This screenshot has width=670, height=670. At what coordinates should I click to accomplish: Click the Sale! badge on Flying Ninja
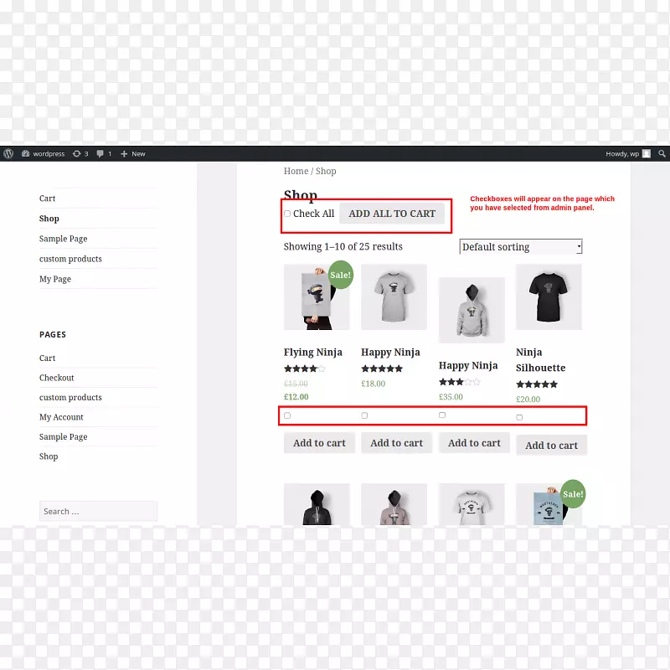(340, 275)
